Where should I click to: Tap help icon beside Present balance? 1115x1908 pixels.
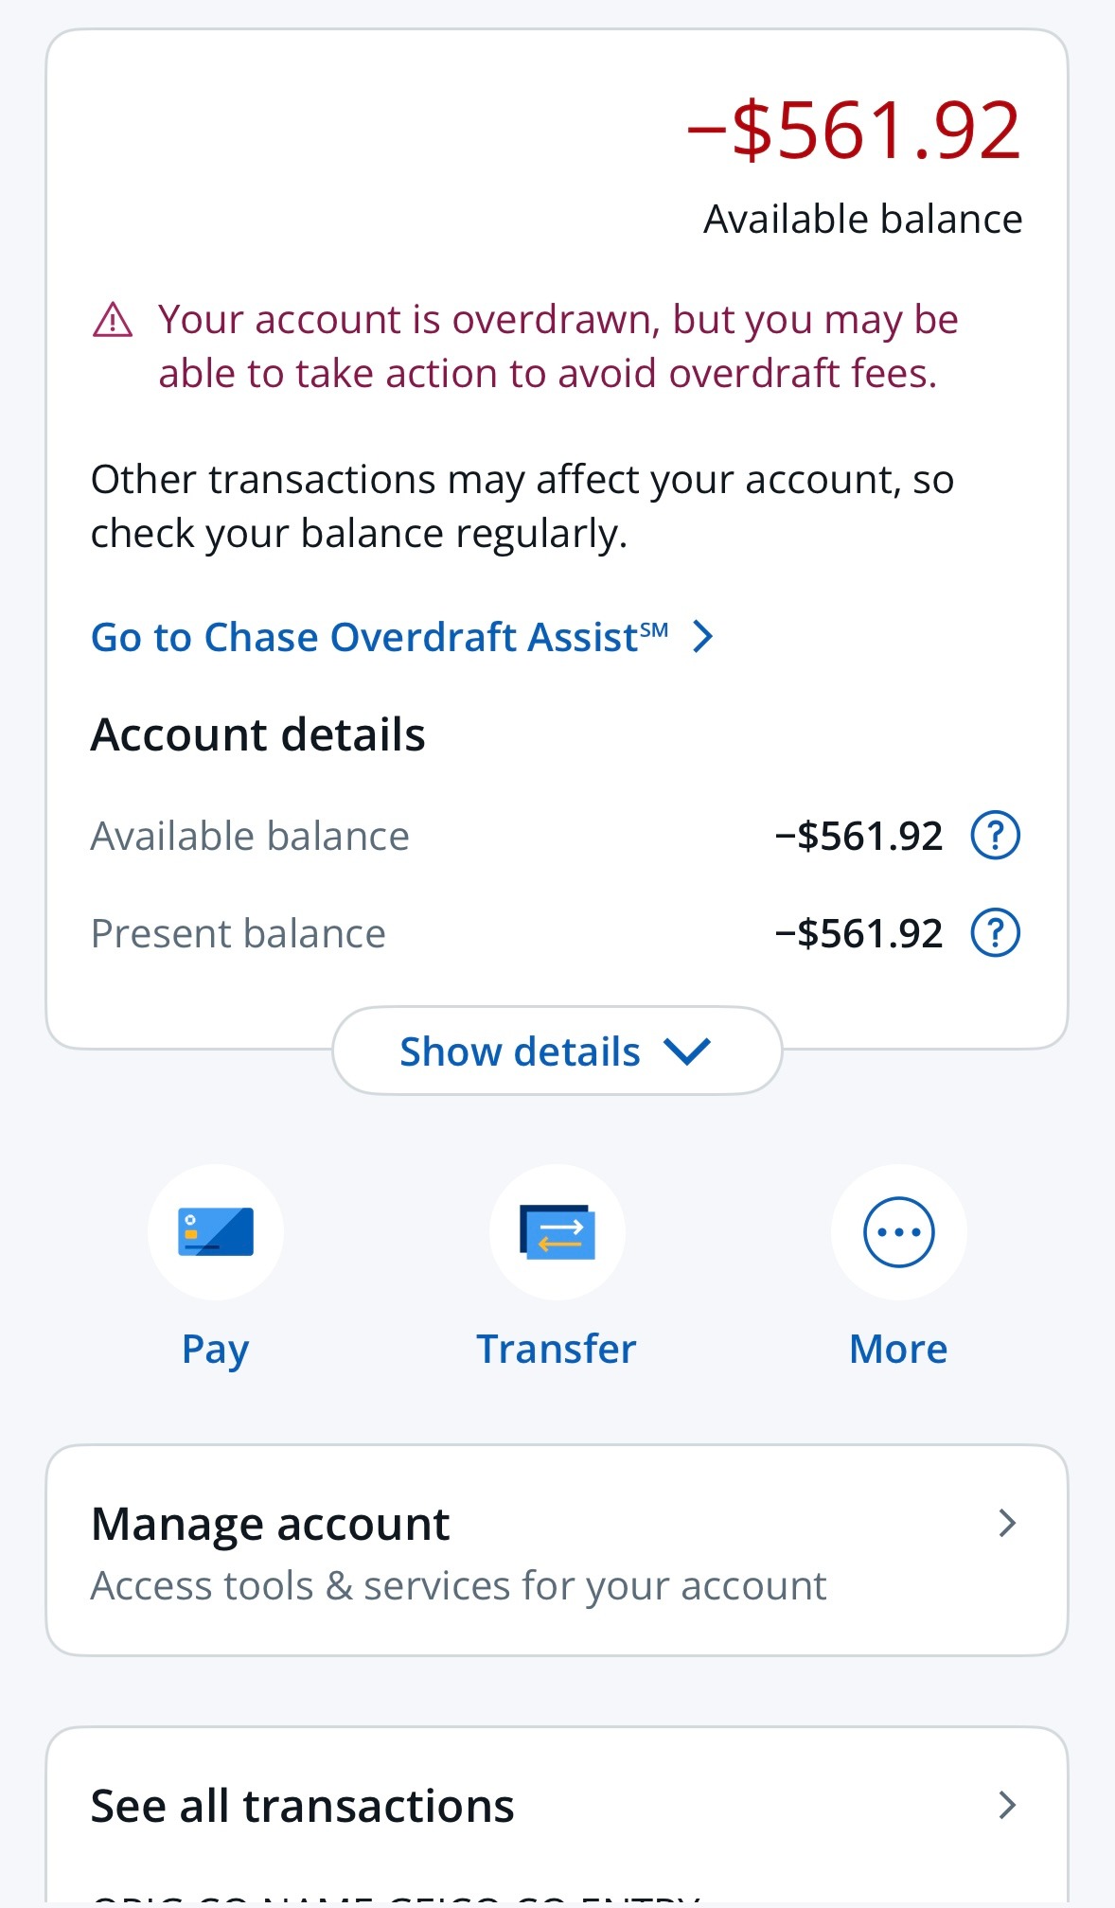(995, 933)
